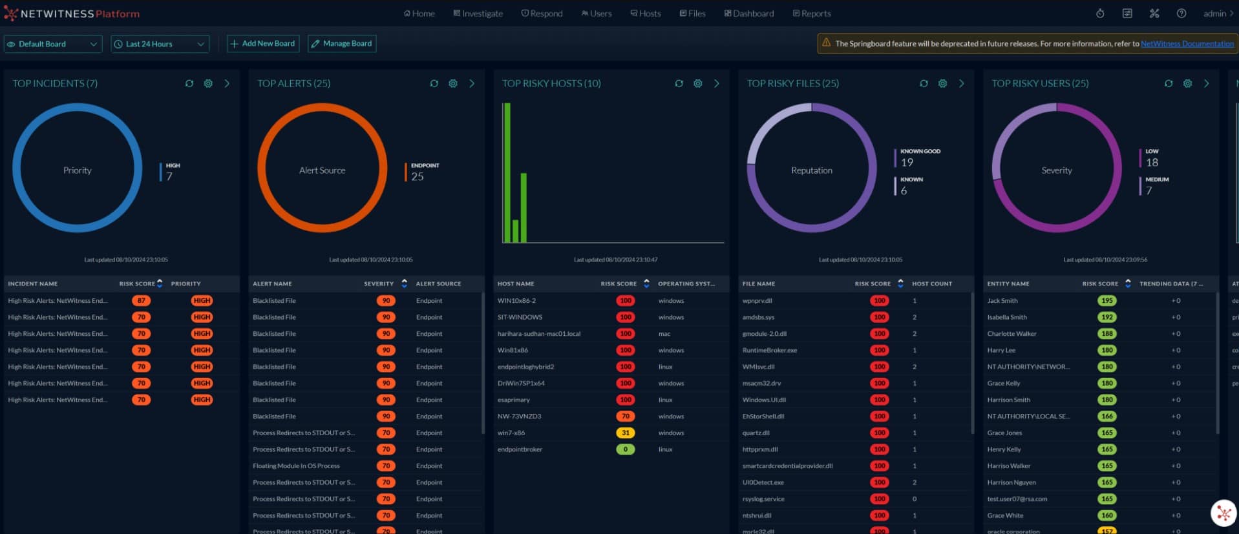1239x534 pixels.
Task: Select the WIN10x86-2 host row
Action: 611,301
